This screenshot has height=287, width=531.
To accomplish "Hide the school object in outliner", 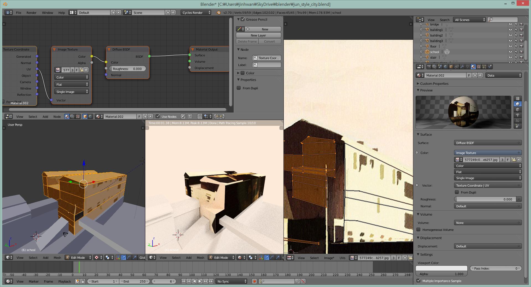I will 511,52.
